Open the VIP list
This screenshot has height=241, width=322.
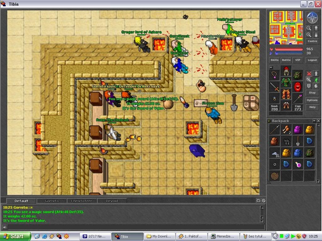tap(297, 60)
